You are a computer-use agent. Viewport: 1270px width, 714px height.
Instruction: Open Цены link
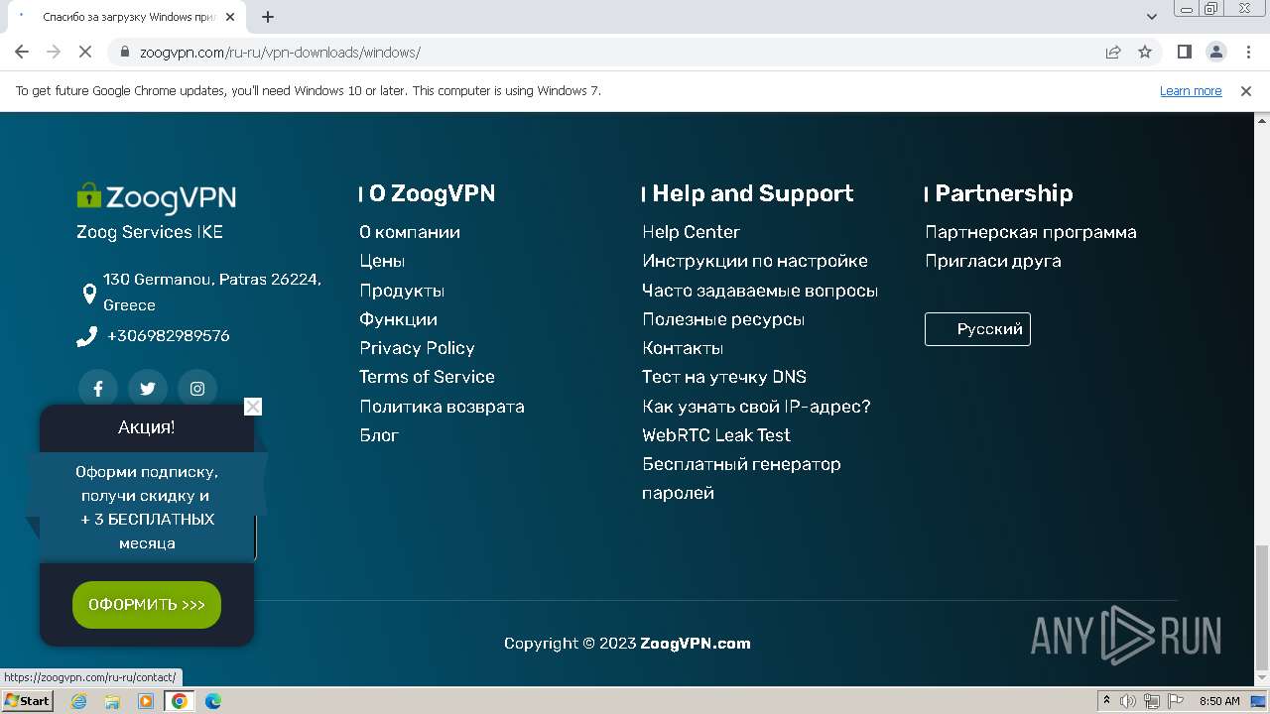coord(382,261)
